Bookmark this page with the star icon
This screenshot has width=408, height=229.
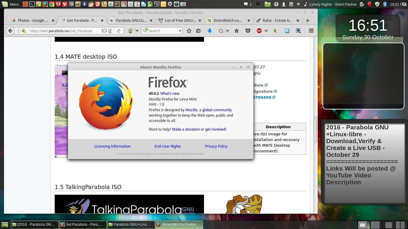[189, 31]
